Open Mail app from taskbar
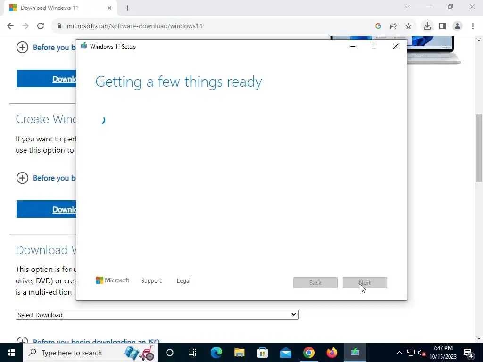This screenshot has height=362, width=483. tap(285, 353)
